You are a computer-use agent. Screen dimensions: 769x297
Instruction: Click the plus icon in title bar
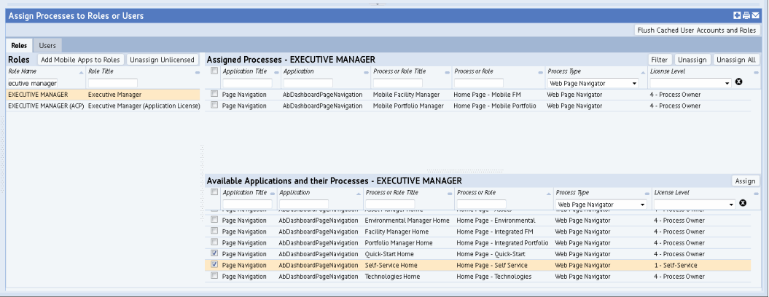(737, 15)
